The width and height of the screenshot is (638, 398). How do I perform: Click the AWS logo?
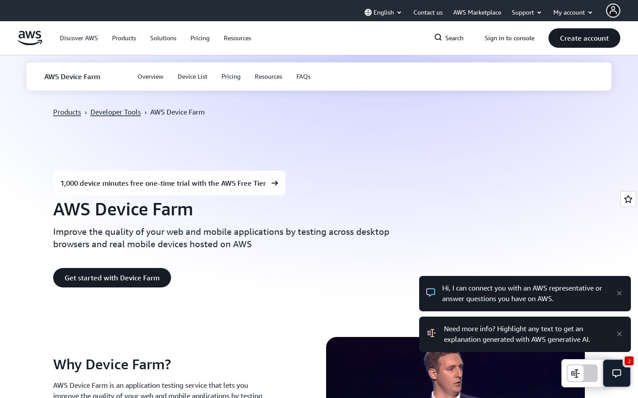coord(30,38)
